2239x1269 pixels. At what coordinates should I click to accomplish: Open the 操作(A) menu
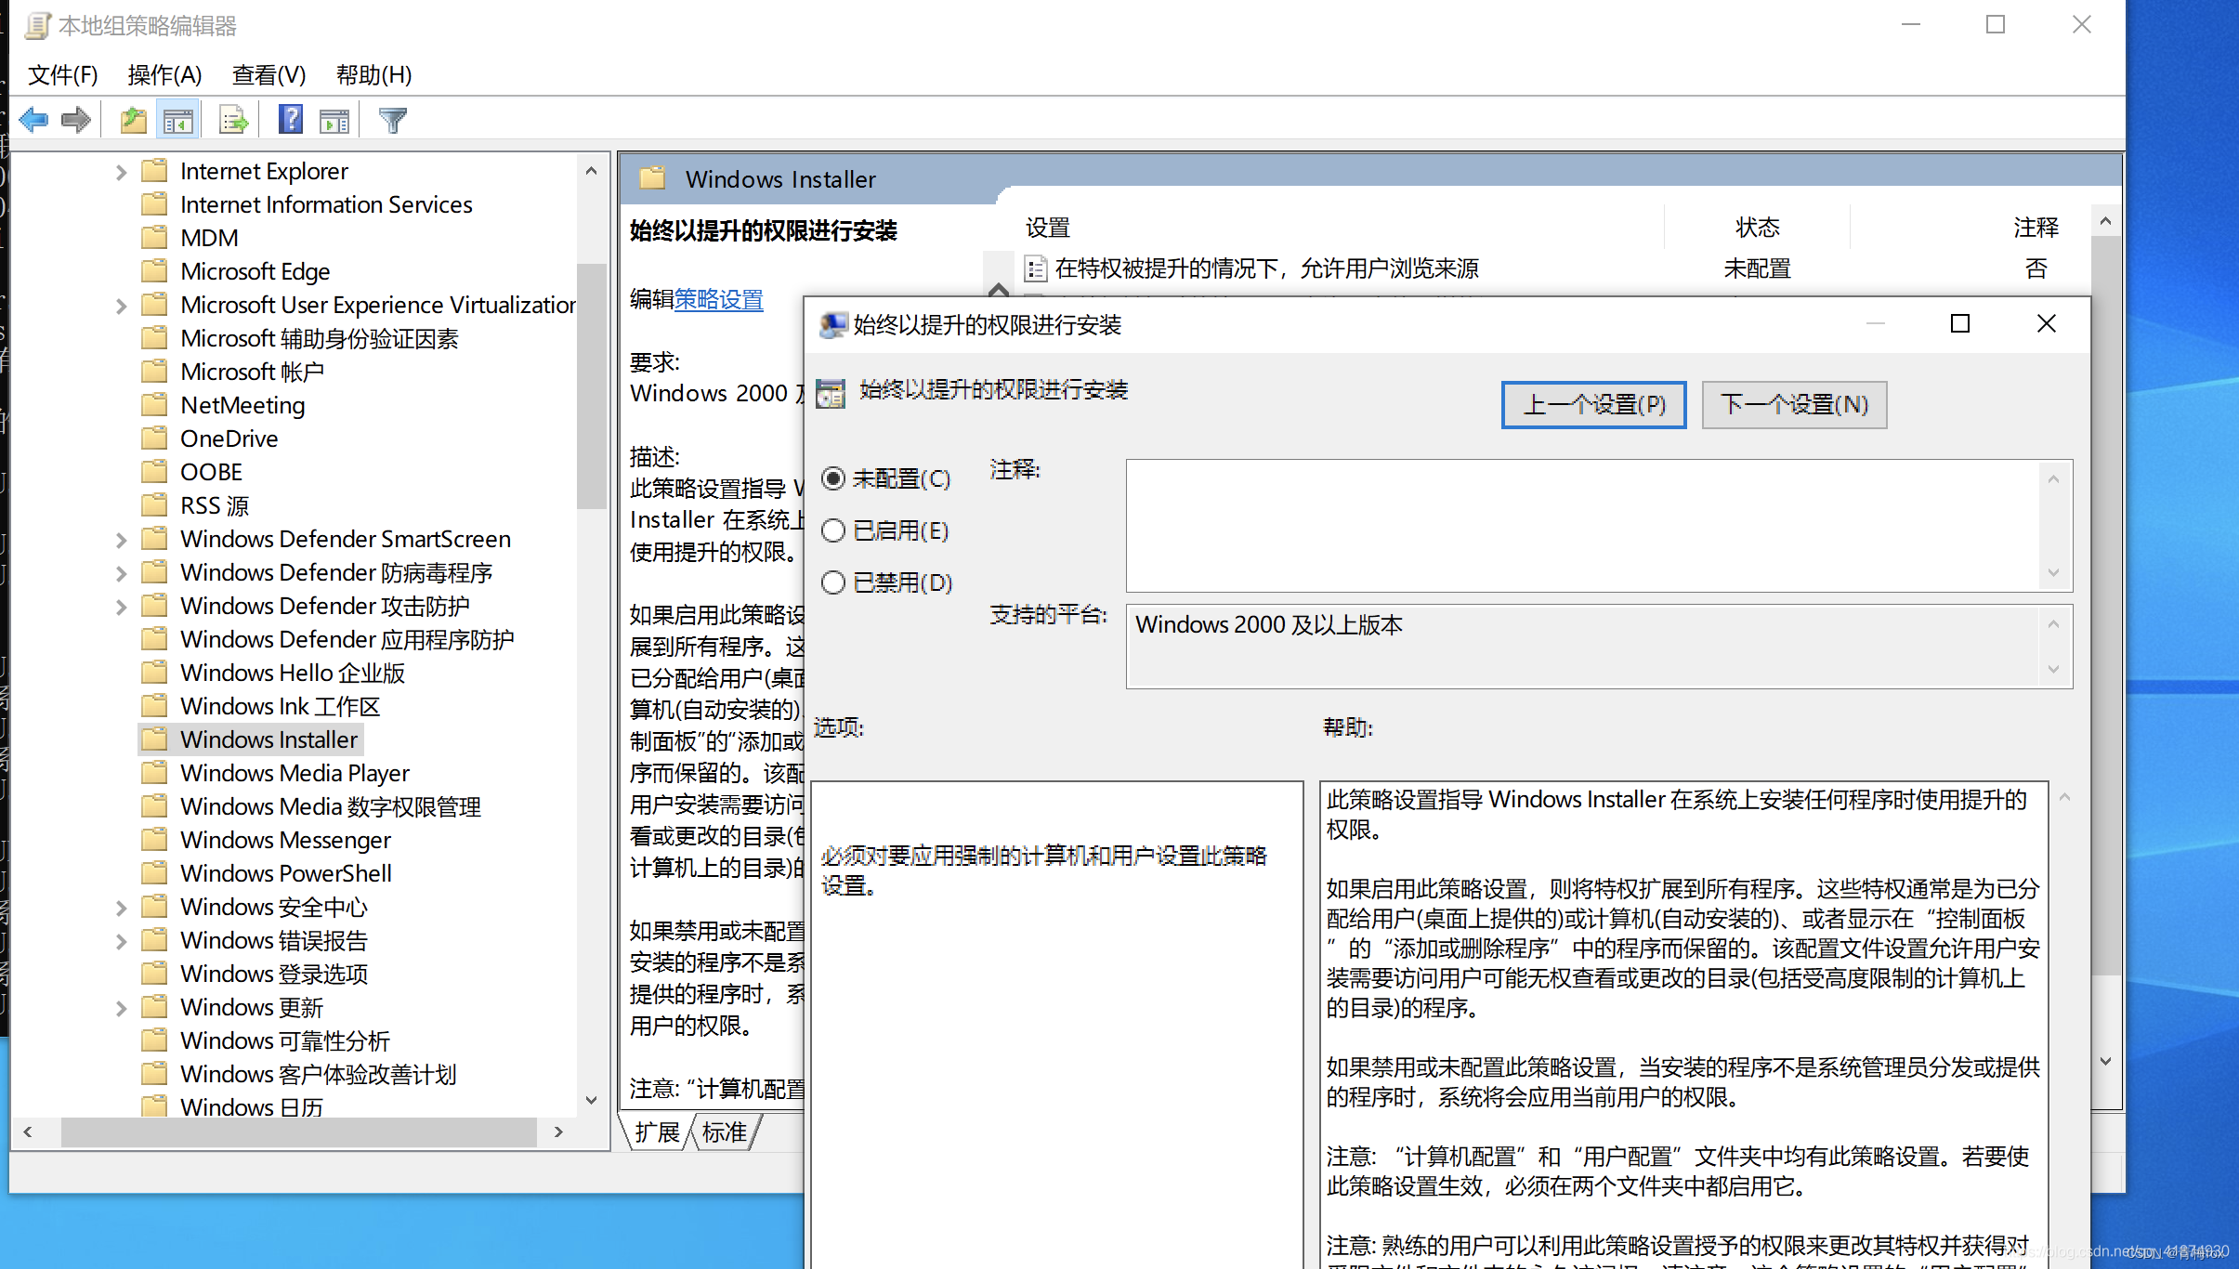pyautogui.click(x=164, y=74)
